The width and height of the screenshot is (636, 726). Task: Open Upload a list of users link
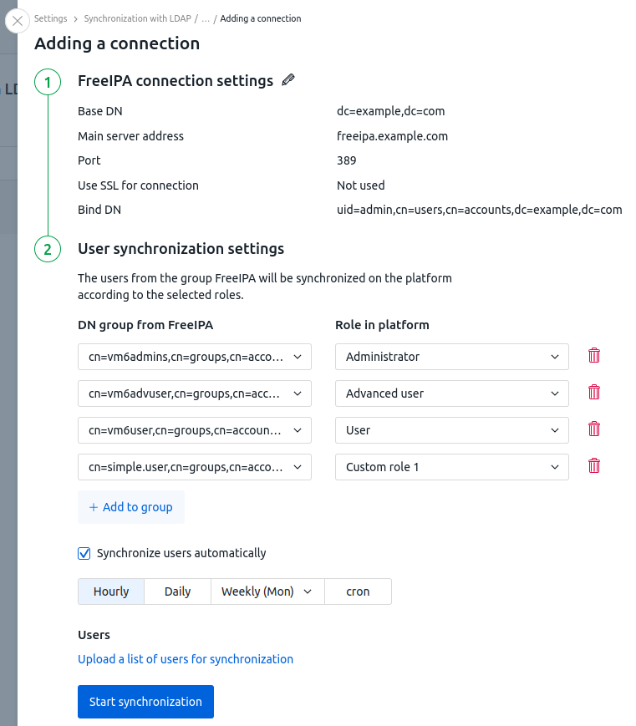pos(186,659)
